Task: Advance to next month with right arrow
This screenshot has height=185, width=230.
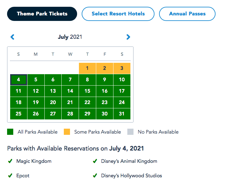Action: click(x=128, y=37)
